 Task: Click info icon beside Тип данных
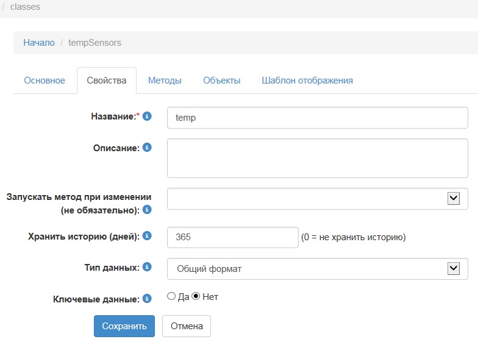[147, 266]
